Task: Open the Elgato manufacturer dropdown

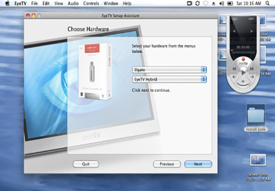Action: (169, 70)
